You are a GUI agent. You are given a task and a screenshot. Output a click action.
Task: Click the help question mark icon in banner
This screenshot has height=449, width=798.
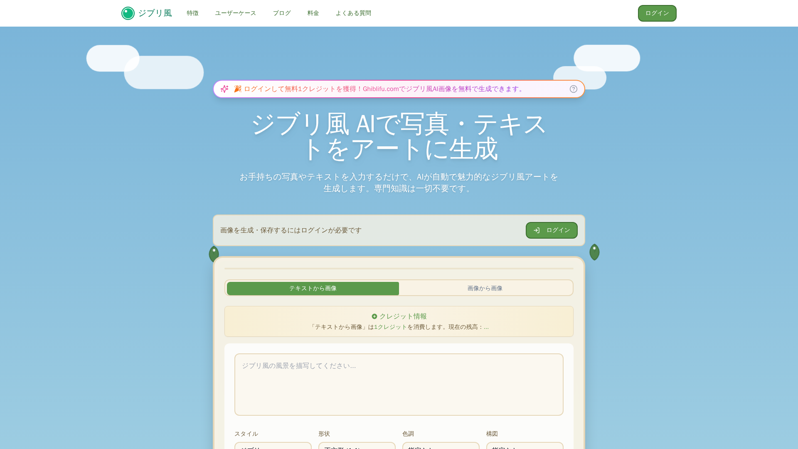tap(573, 89)
